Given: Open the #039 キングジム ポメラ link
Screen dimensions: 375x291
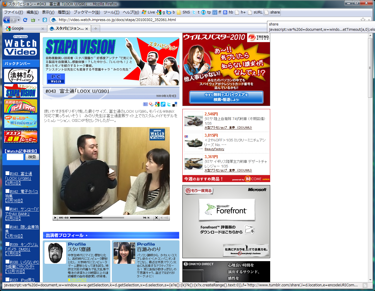Looking at the screenshot, I should coord(21,249).
